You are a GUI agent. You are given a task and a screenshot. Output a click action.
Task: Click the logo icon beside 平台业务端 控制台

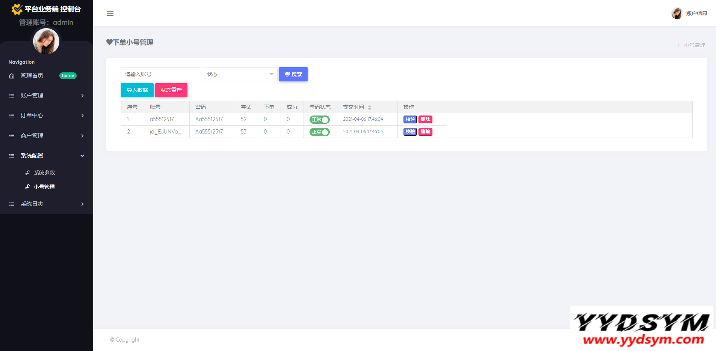point(17,9)
